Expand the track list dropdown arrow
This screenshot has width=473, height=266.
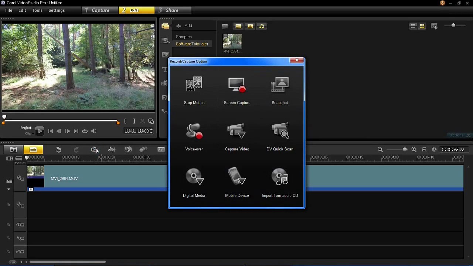click(8, 189)
